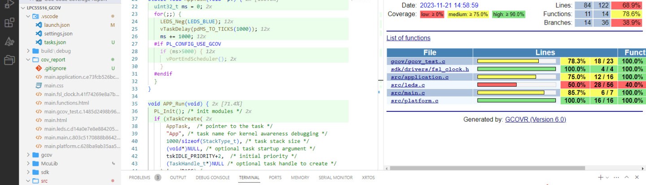Open the folder-stack icon in activity bar
The width and height of the screenshot is (646, 185).
coord(9,59)
